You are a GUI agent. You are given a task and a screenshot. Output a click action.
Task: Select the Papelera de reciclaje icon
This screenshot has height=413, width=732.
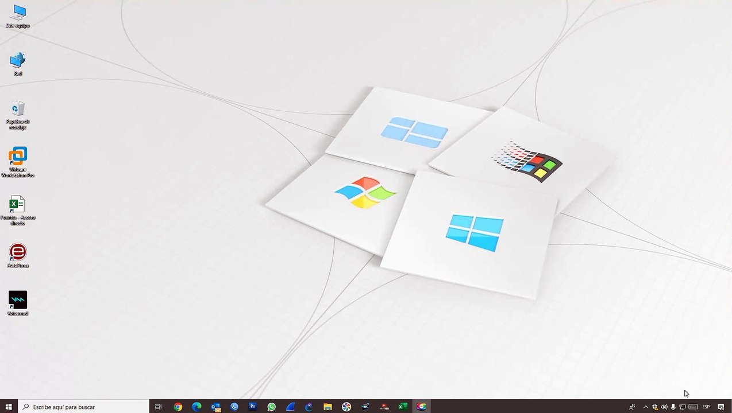pos(18,115)
